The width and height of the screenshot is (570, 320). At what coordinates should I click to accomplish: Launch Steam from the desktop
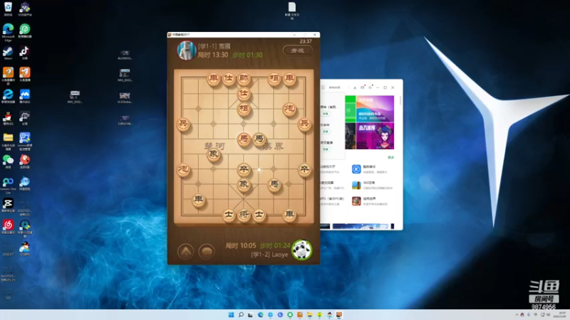click(x=8, y=53)
